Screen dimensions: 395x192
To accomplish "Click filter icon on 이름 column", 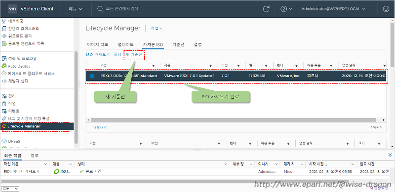I will coord(154,66).
